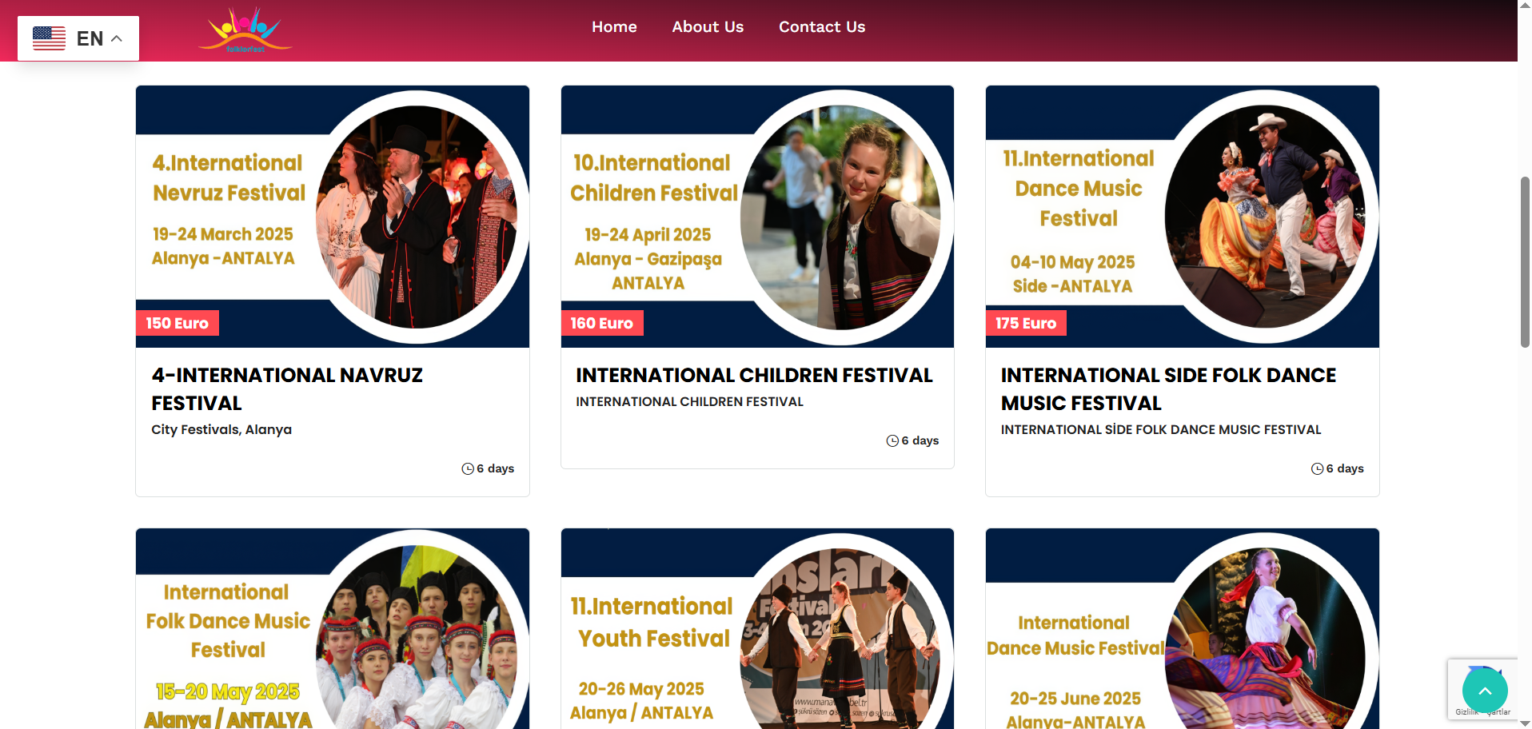Screen dimensions: 1532x729
Task: Click the clock icon on the Children Festival card
Action: click(892, 440)
